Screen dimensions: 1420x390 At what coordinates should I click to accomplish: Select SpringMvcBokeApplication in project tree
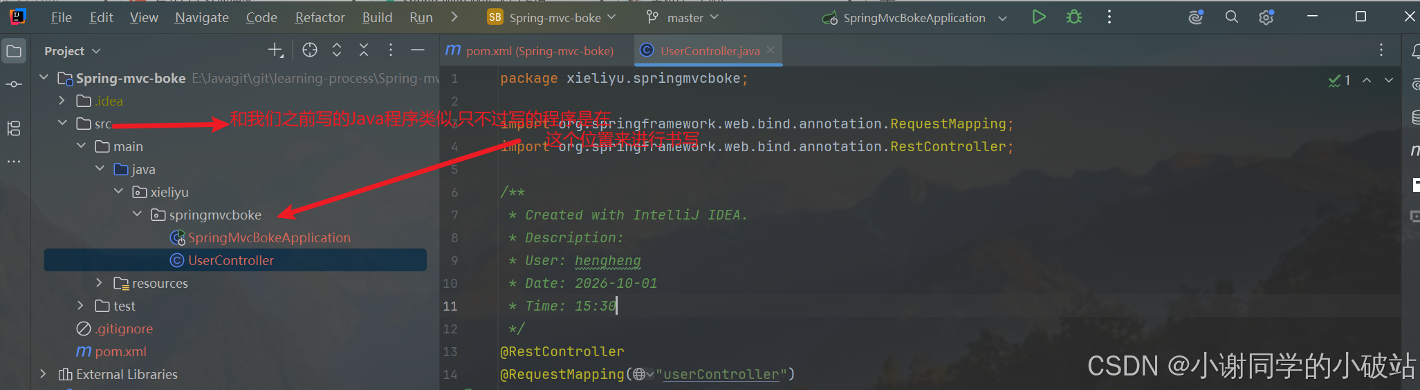point(269,237)
